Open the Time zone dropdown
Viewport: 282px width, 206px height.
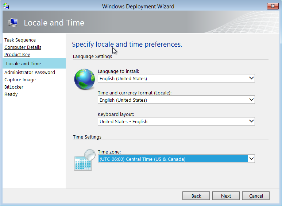point(176,159)
